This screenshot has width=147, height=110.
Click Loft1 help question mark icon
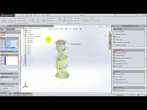point(19,32)
